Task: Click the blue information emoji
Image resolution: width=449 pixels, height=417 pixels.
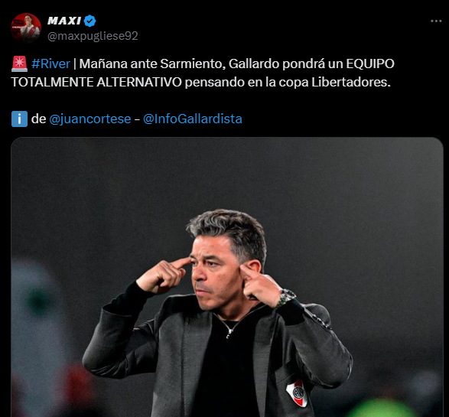Action: point(19,119)
